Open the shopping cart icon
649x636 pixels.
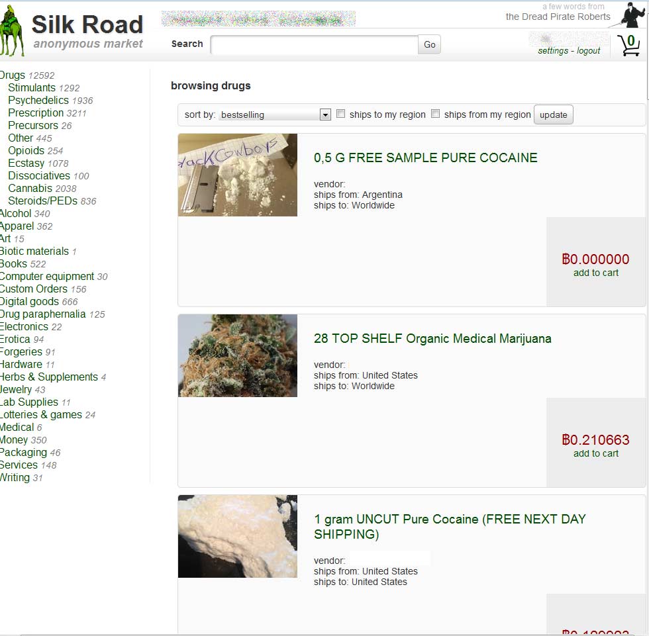tap(628, 45)
